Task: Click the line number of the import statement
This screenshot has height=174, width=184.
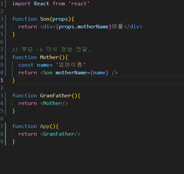Action: point(2,4)
